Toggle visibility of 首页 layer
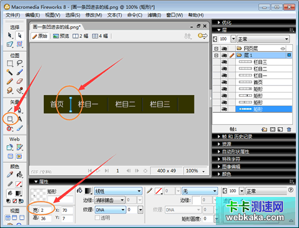This screenshot has width=299, height=228. click(x=224, y=82)
